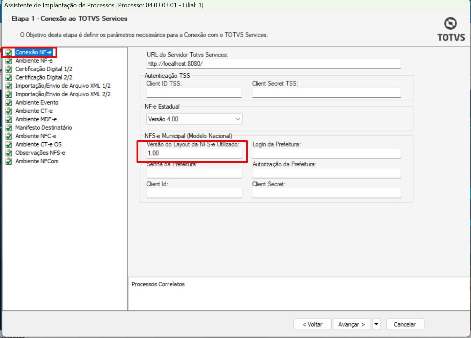Select the Ambiente NFC-e step

(x=36, y=136)
